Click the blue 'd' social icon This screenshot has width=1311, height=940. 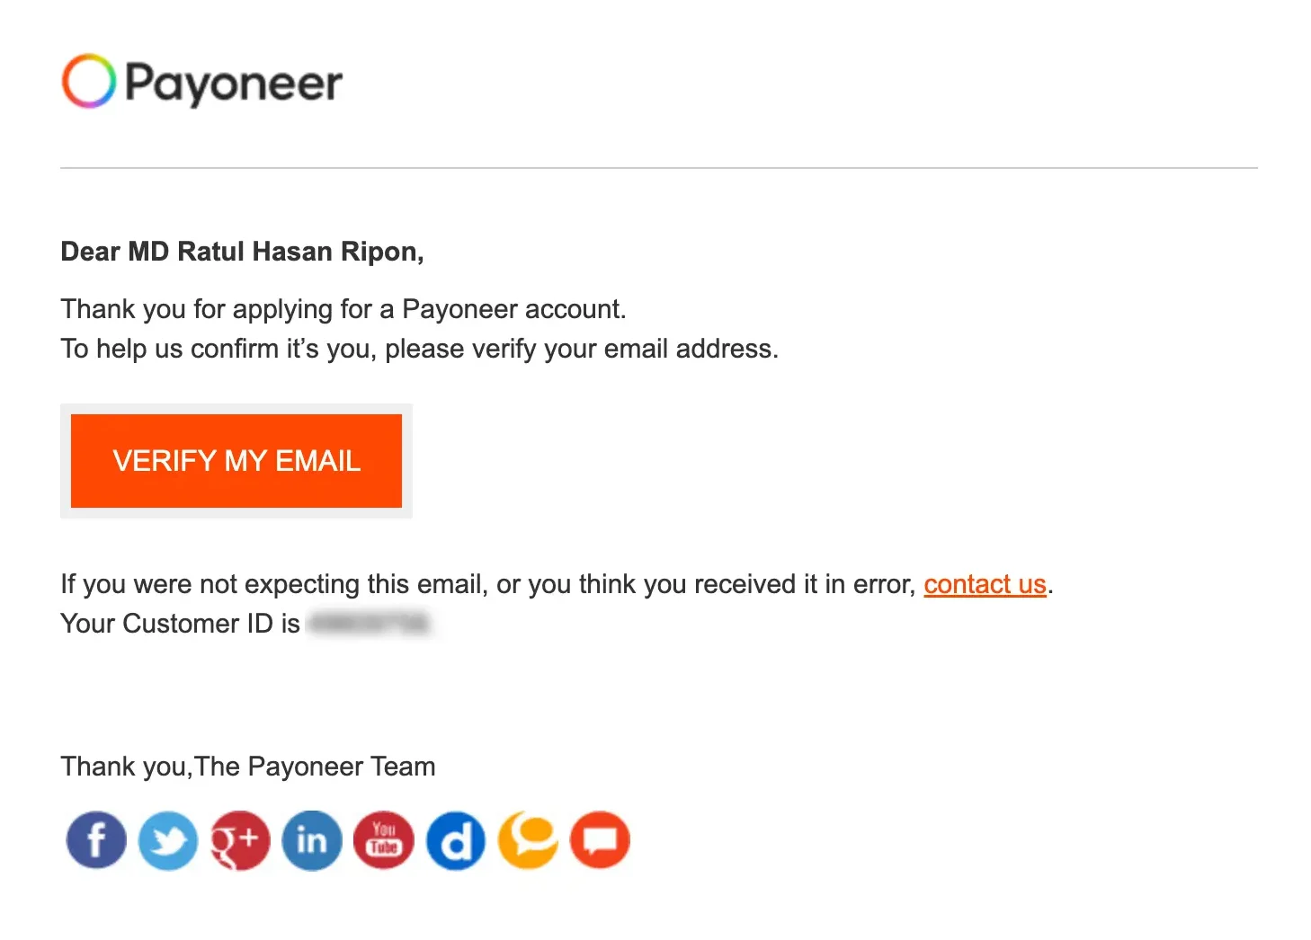(x=455, y=840)
